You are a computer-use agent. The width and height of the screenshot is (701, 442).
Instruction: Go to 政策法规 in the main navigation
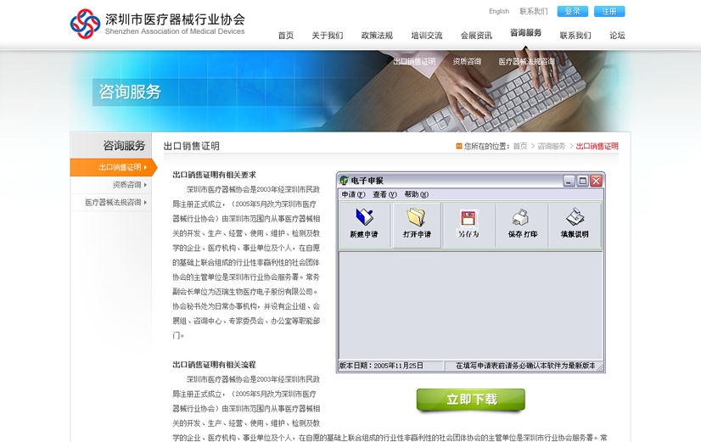tap(377, 36)
